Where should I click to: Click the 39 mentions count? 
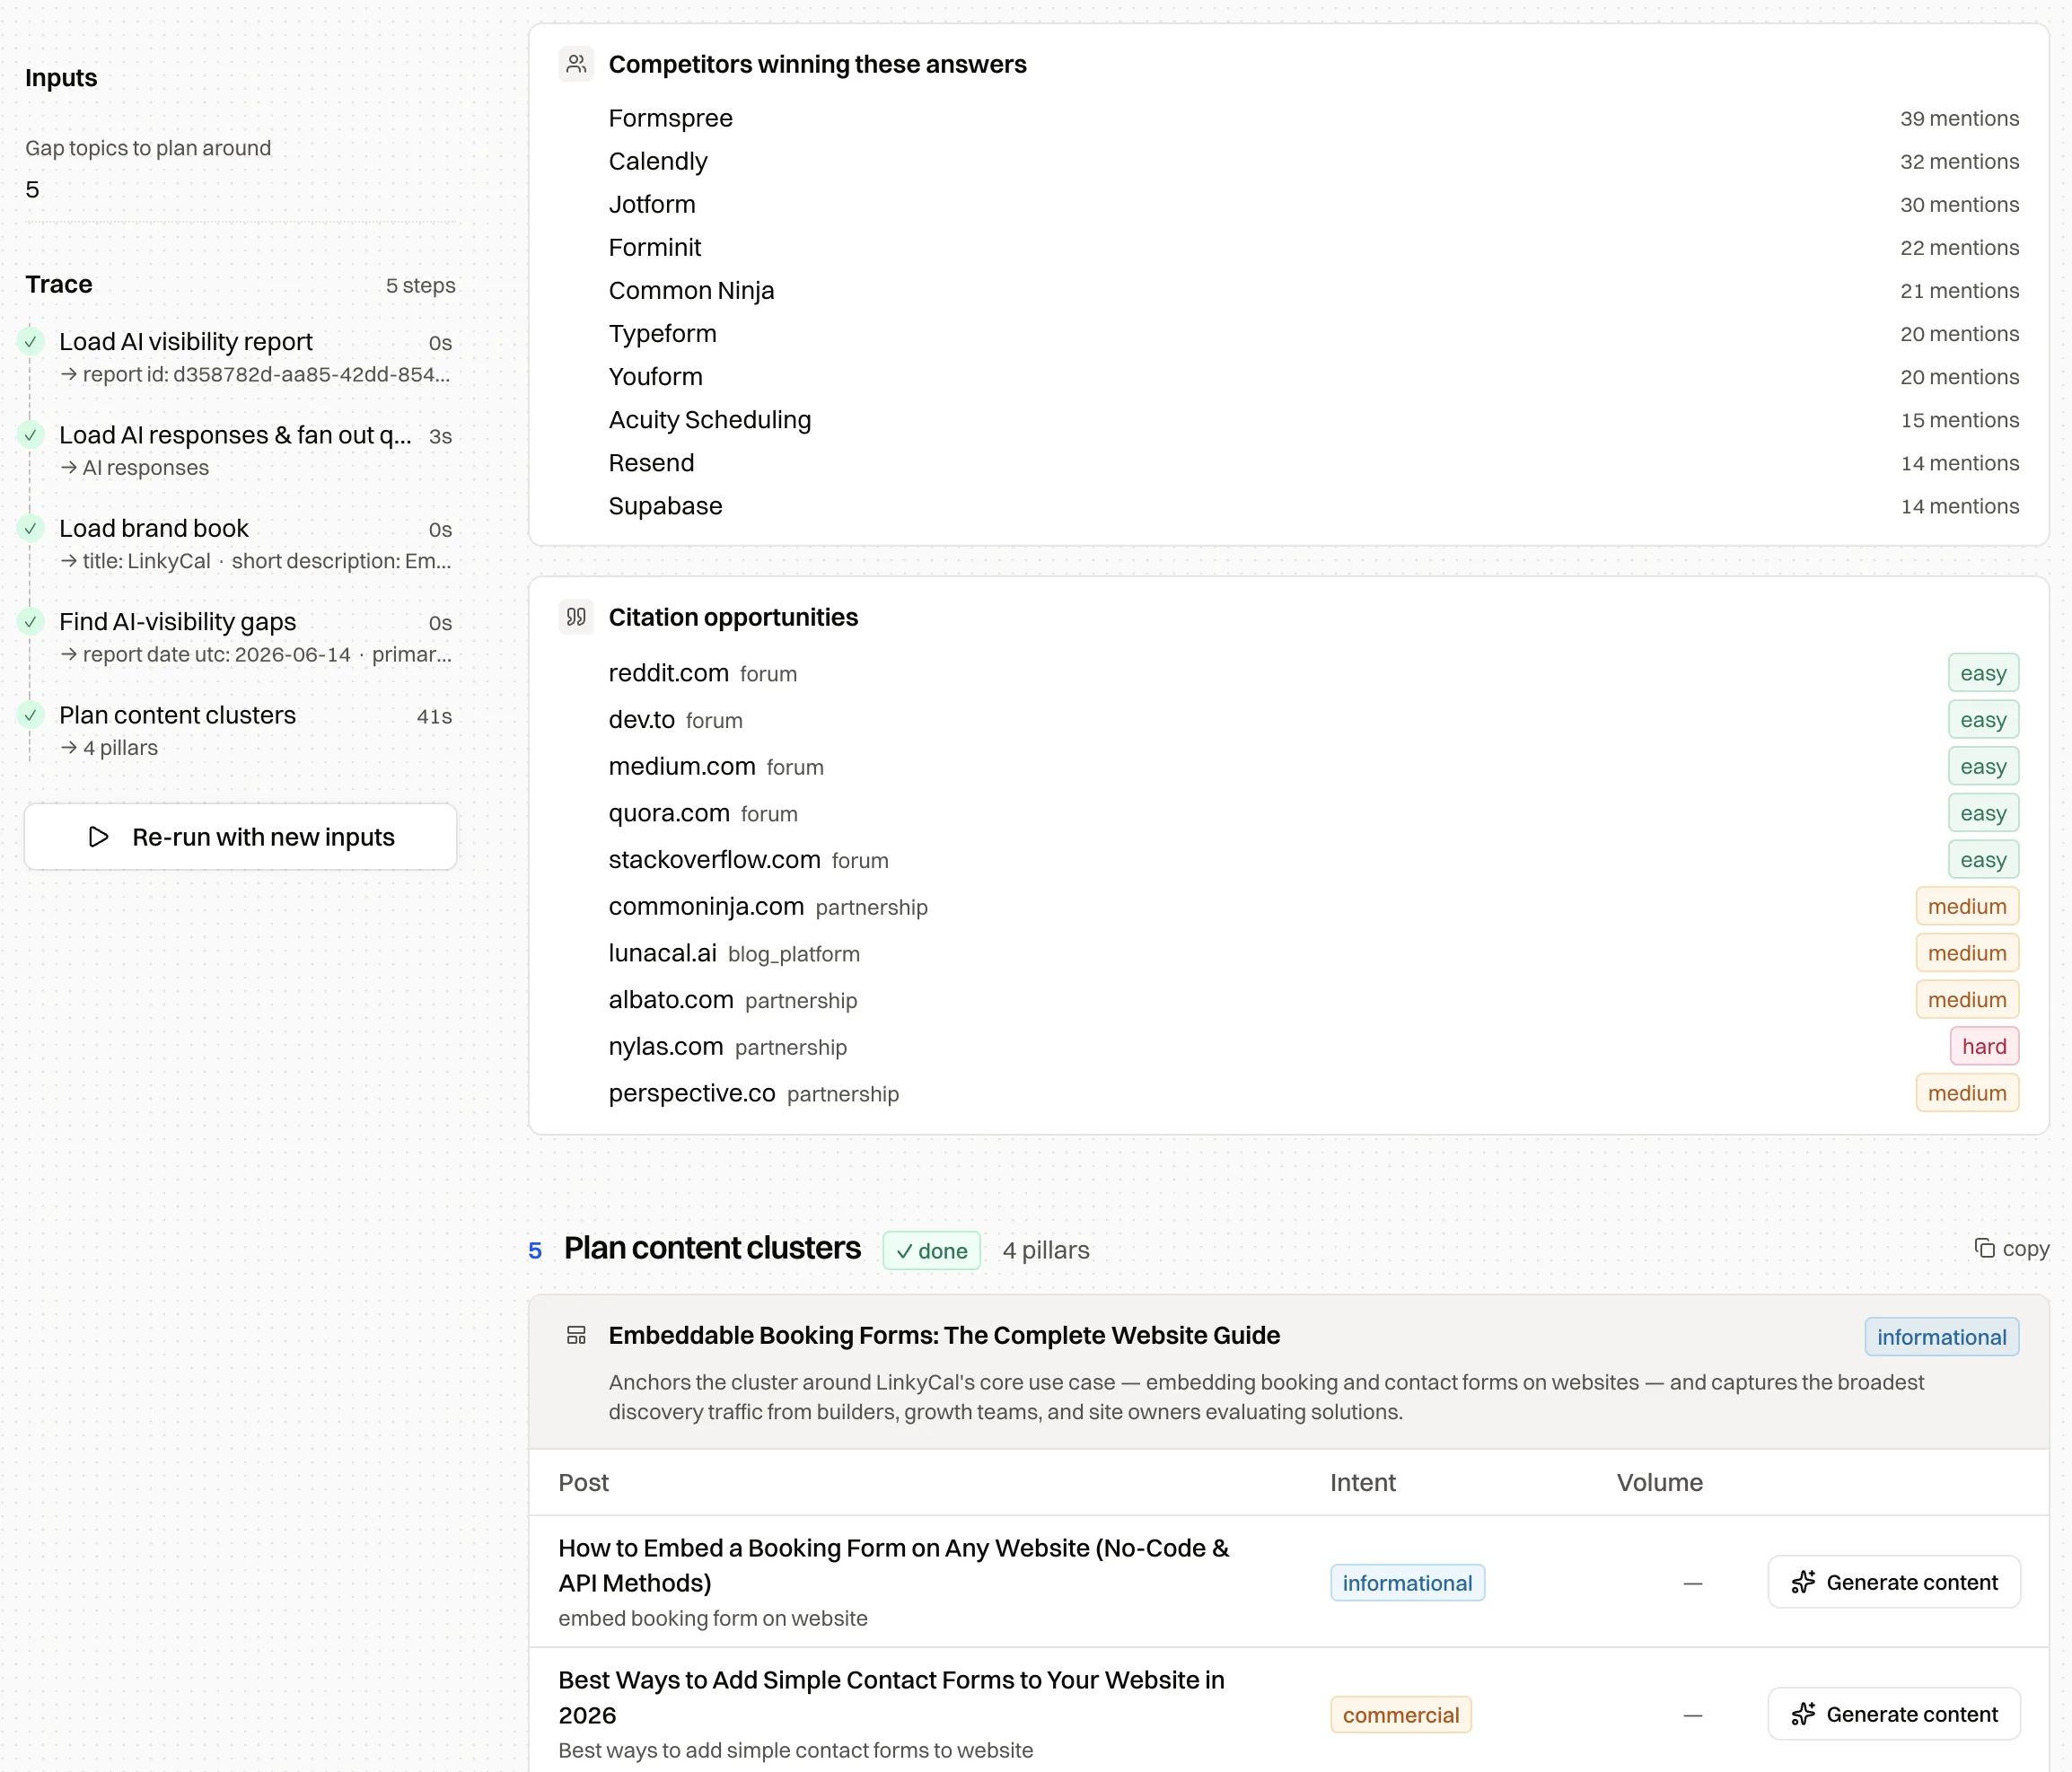pyautogui.click(x=1959, y=118)
